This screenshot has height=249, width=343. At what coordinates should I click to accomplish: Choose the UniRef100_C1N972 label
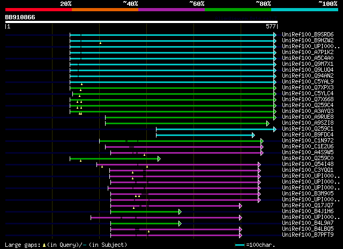tap(308, 141)
